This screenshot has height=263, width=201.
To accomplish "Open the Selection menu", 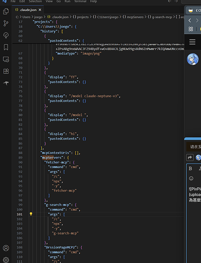I will [x=35, y=1].
